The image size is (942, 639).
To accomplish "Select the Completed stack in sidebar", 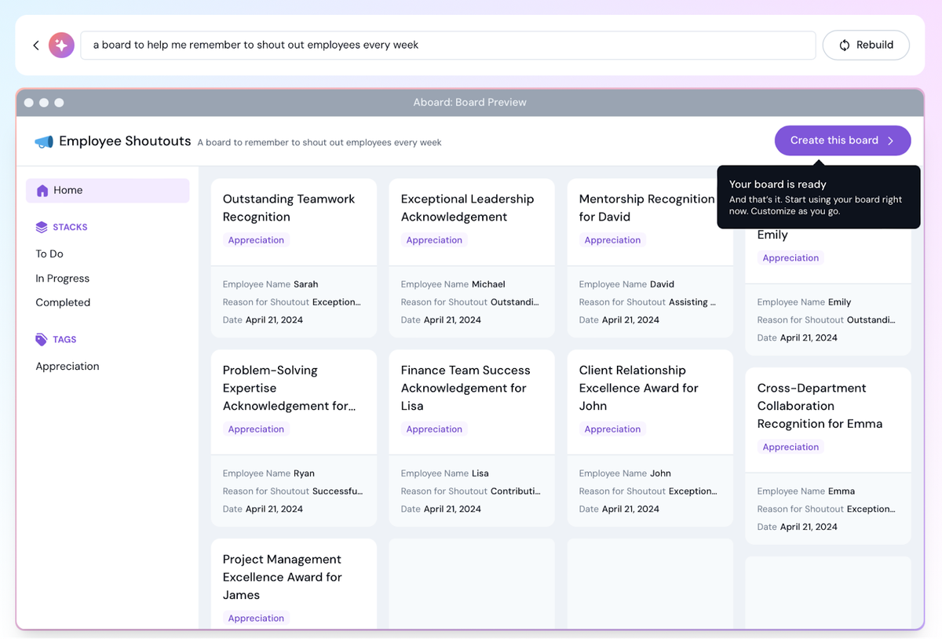I will (x=63, y=303).
